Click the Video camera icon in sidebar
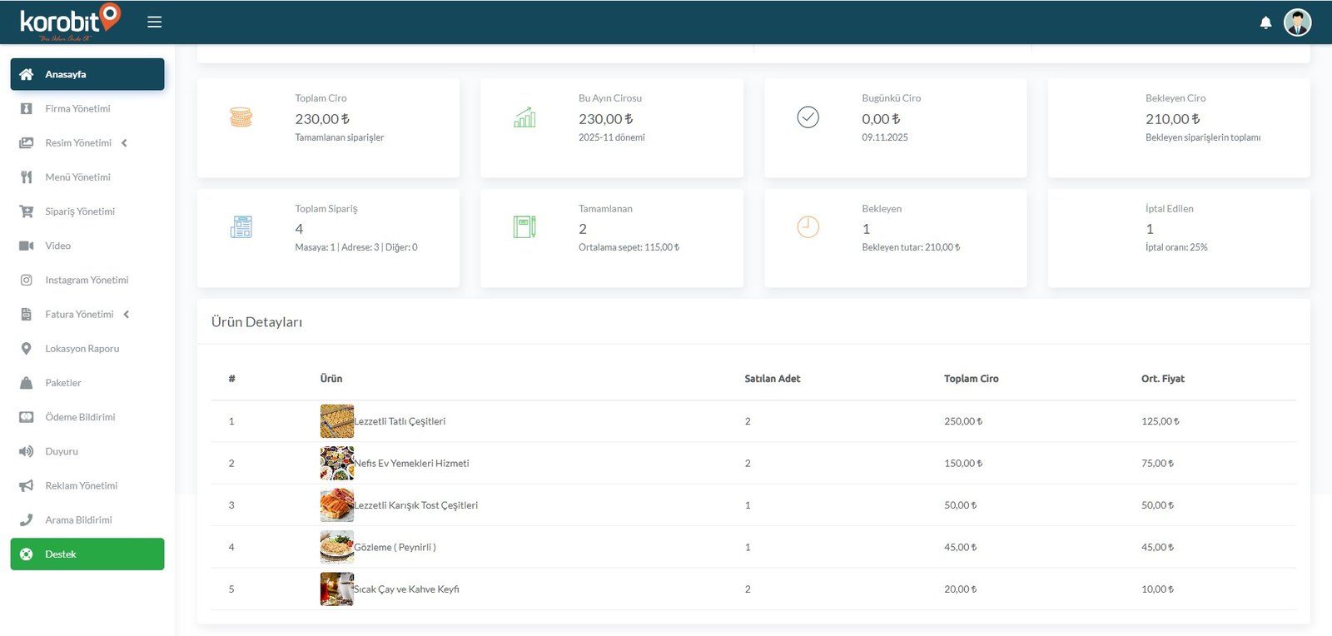 (27, 246)
